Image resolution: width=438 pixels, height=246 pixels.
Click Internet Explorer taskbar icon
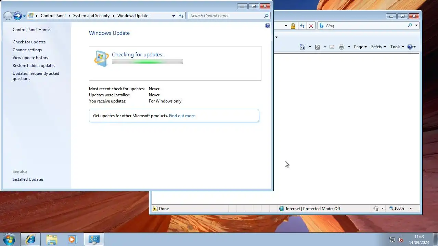coord(30,239)
